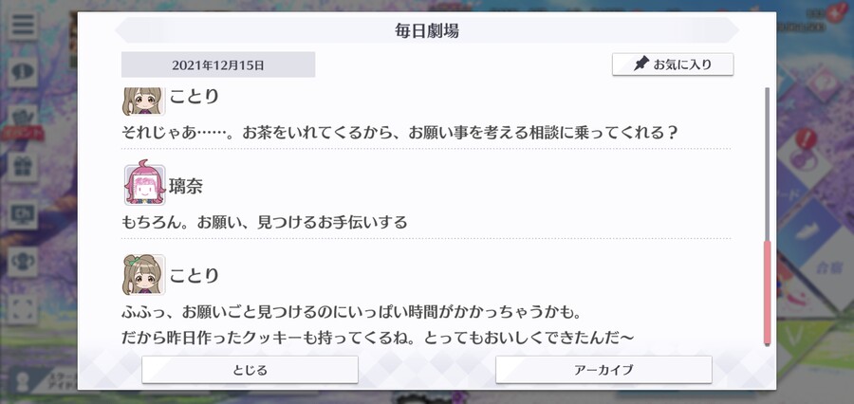Screen dimensions: 854x404
Task: Open the gift box presents icon
Action: click(x=23, y=168)
